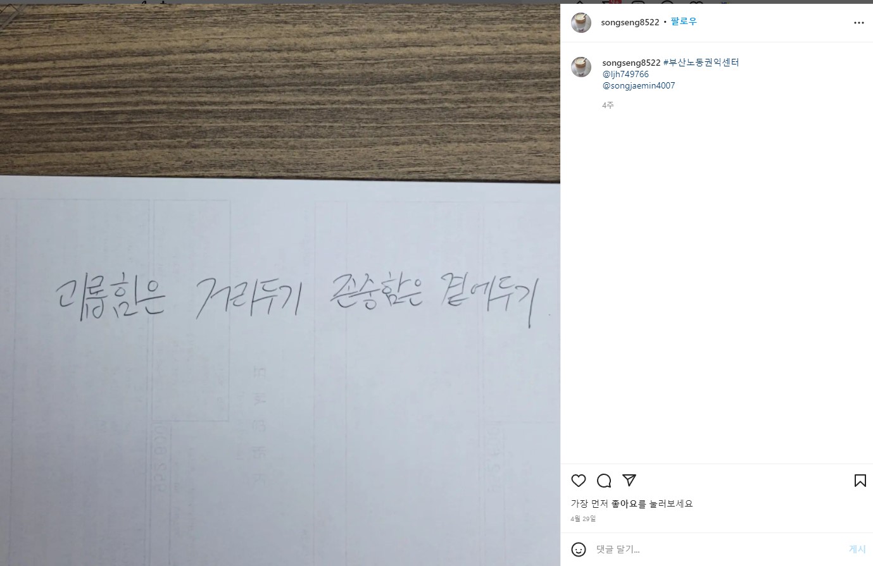
Task: Open the 4월 29일 post date link
Action: 583,519
